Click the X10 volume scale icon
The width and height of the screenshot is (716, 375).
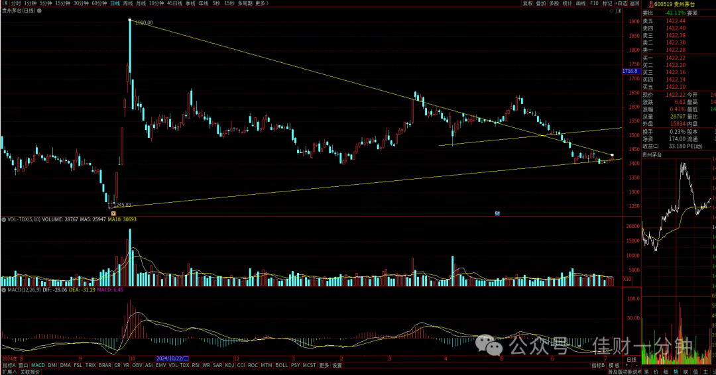click(x=627, y=279)
